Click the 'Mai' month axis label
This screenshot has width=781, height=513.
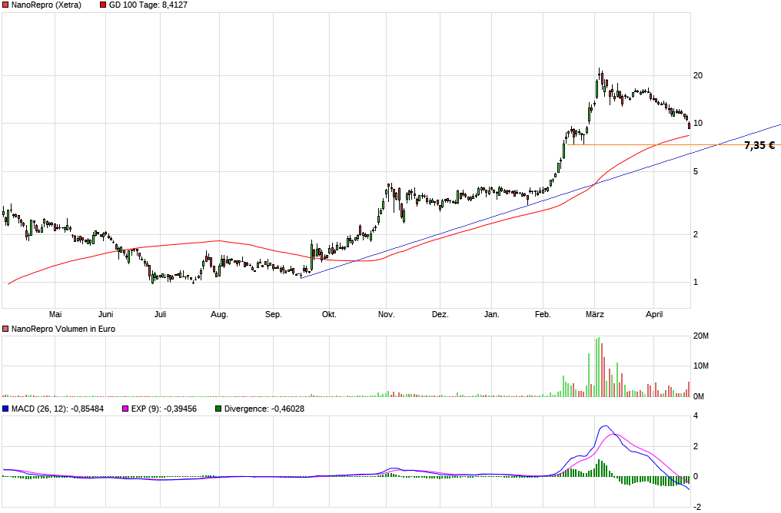coord(55,314)
